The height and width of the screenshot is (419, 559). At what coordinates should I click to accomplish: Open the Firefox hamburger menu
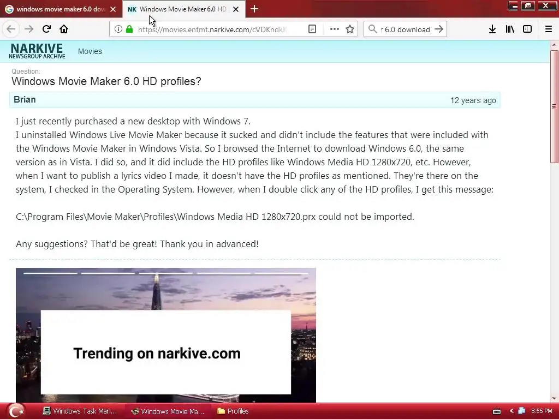pyautogui.click(x=549, y=29)
